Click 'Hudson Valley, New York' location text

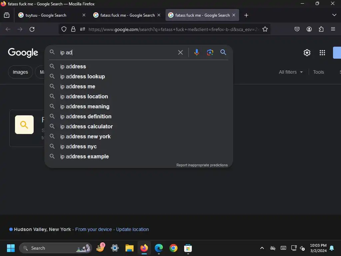click(42, 229)
